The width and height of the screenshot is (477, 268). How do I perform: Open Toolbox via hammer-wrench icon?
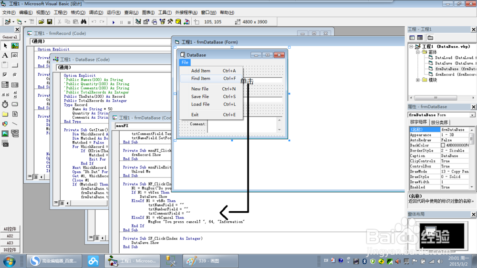(x=170, y=21)
